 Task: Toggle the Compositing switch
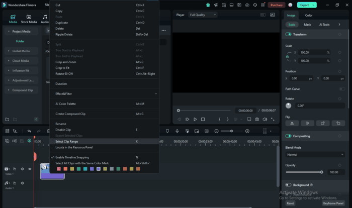click(288, 136)
